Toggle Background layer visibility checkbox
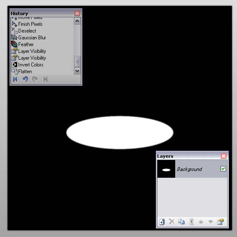This screenshot has height=237, width=237. (x=223, y=169)
